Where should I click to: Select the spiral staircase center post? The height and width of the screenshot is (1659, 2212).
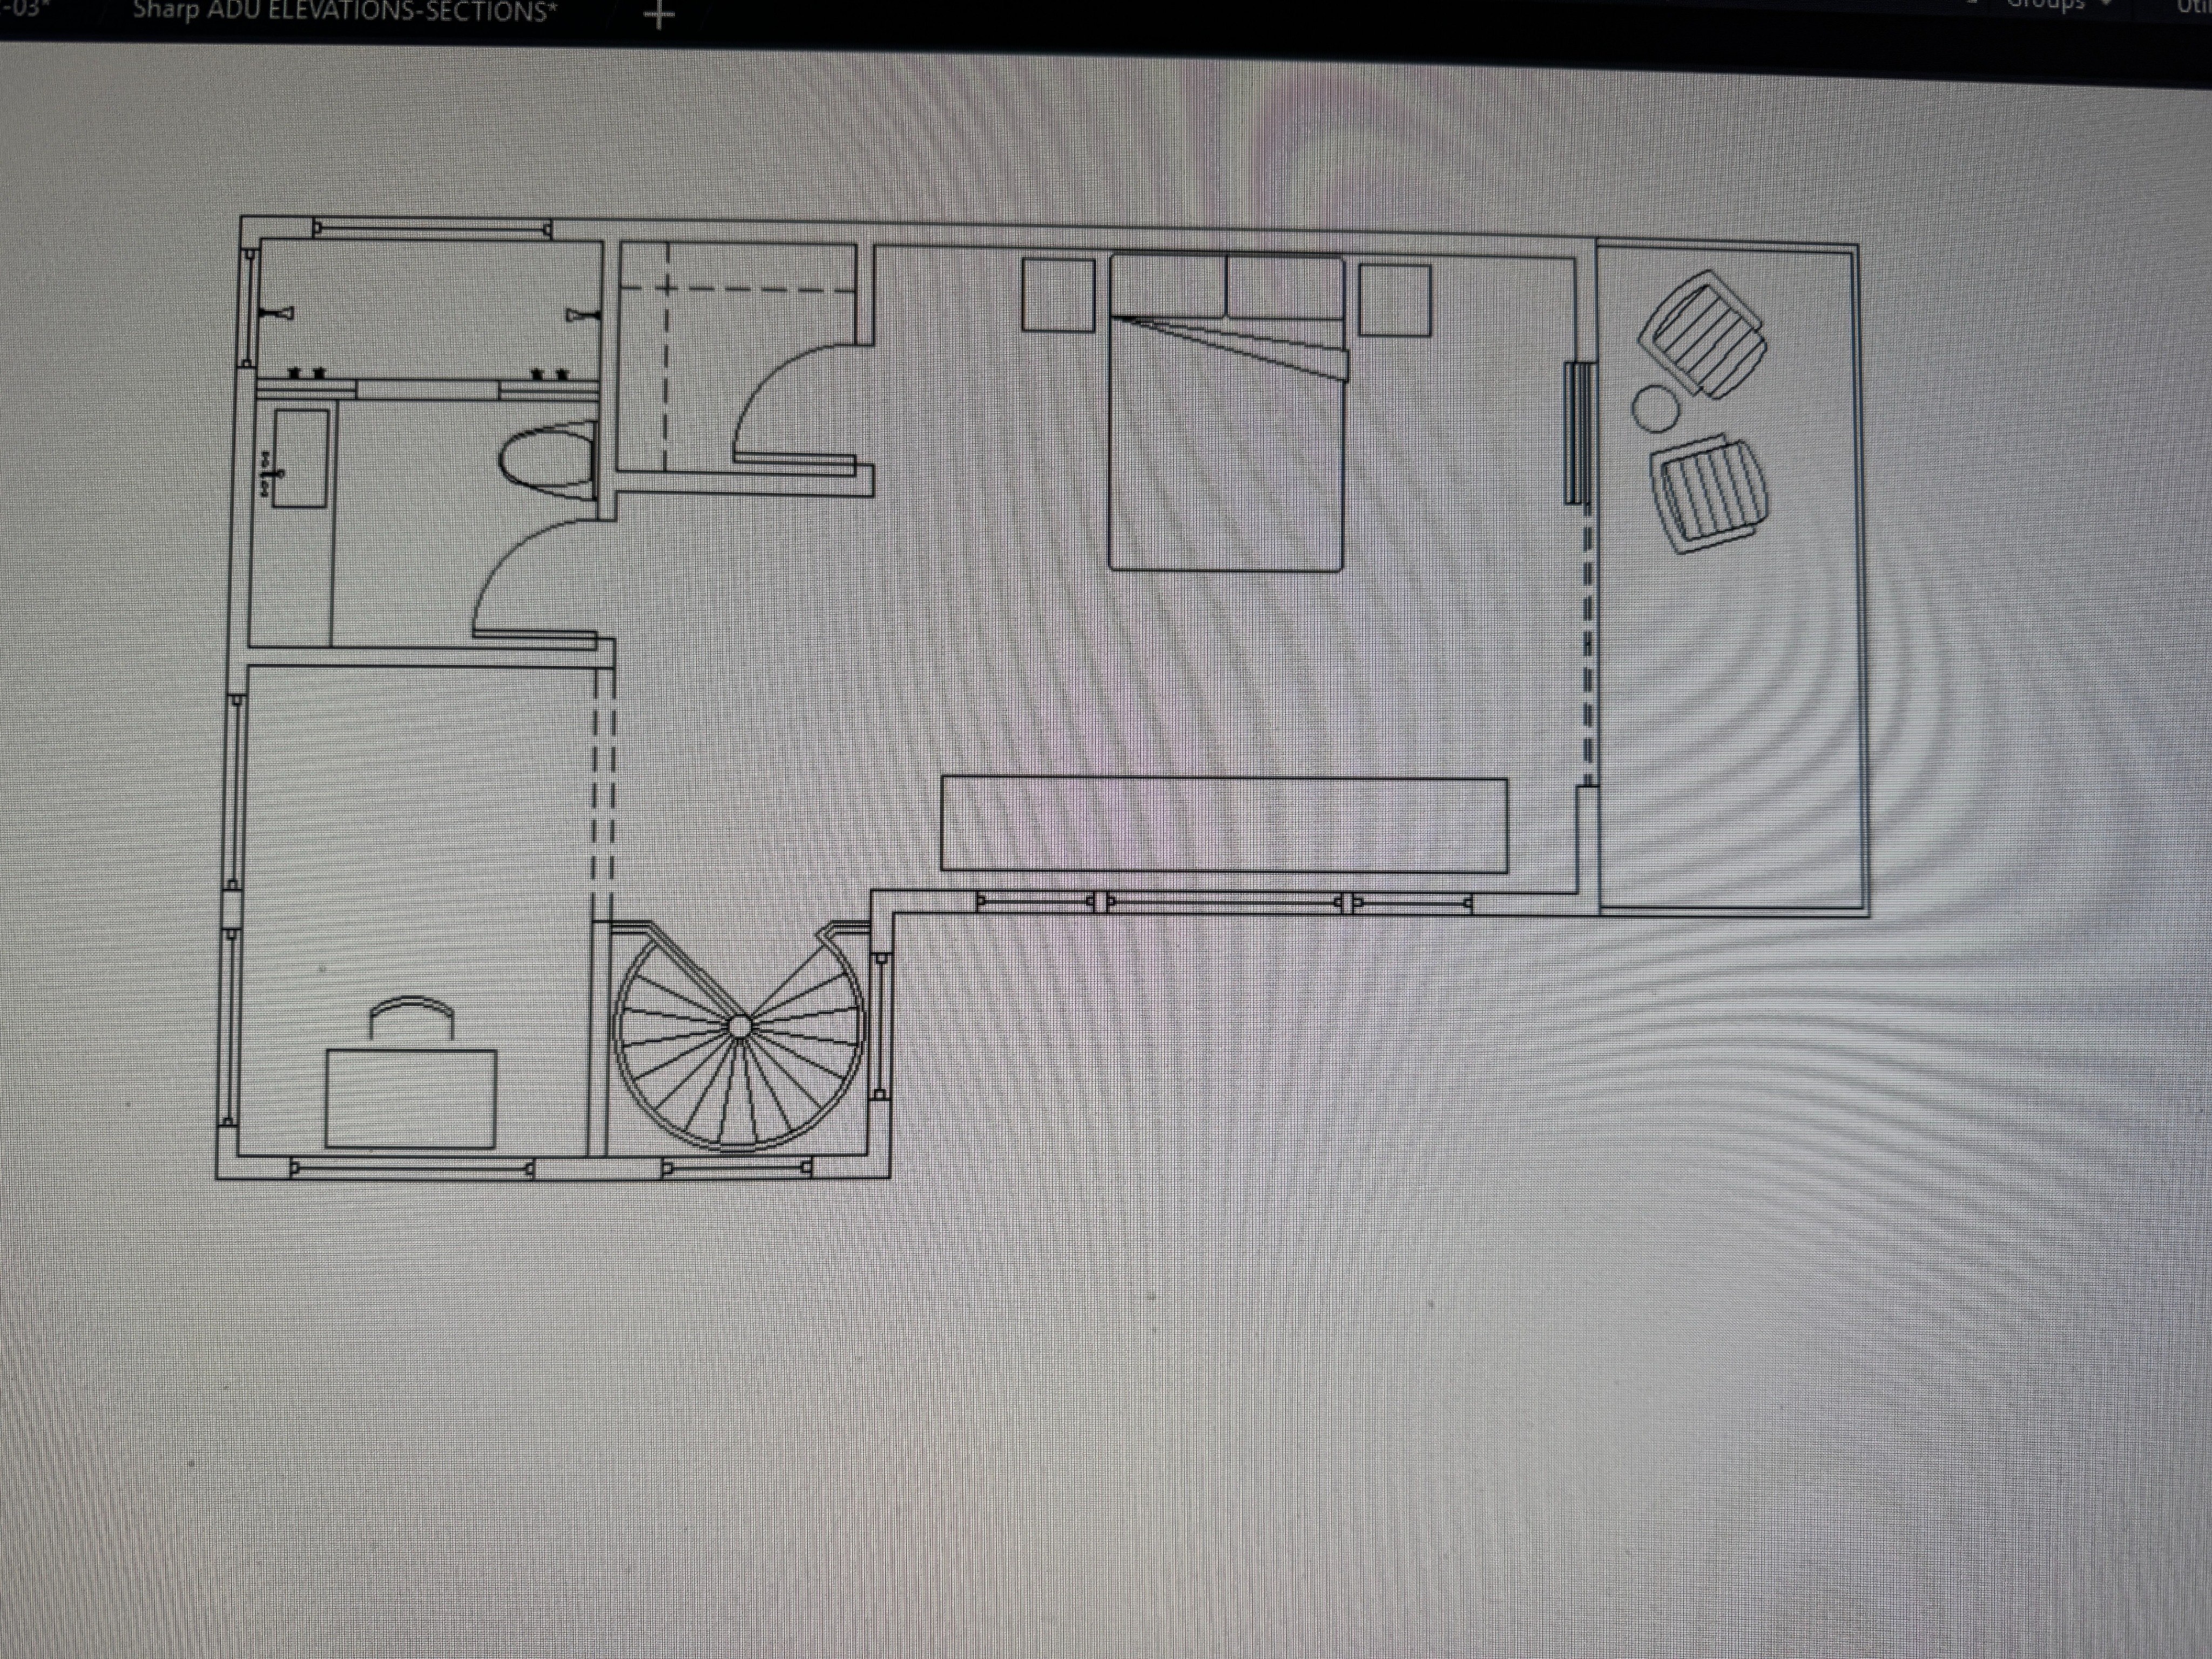[739, 1026]
